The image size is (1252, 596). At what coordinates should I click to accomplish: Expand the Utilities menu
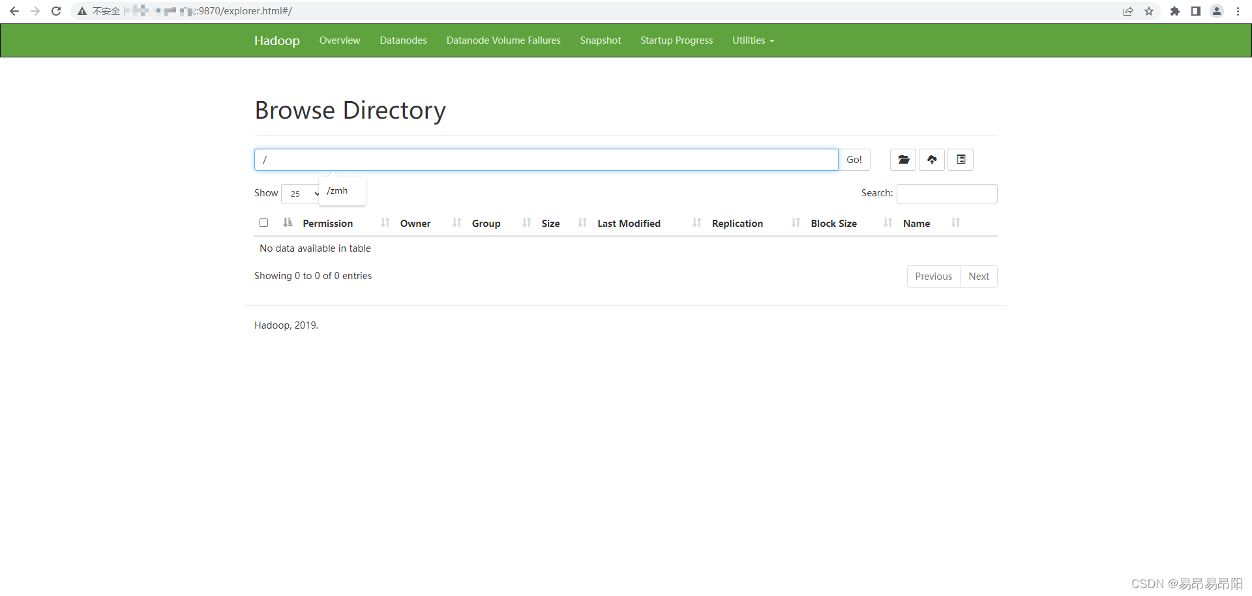click(753, 40)
